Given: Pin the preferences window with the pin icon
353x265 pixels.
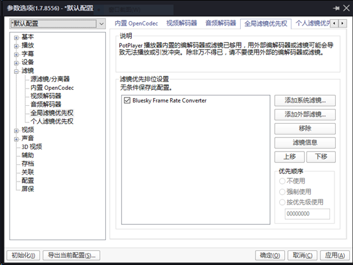Looking at the screenshot, I should 336,8.
